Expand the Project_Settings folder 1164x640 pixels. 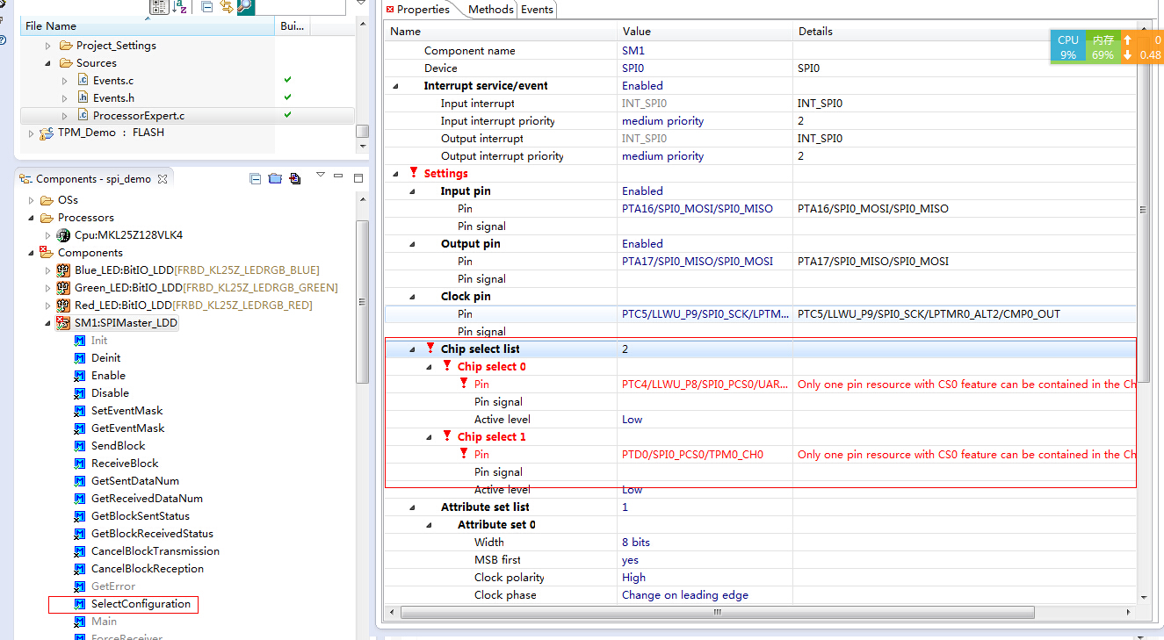[48, 46]
